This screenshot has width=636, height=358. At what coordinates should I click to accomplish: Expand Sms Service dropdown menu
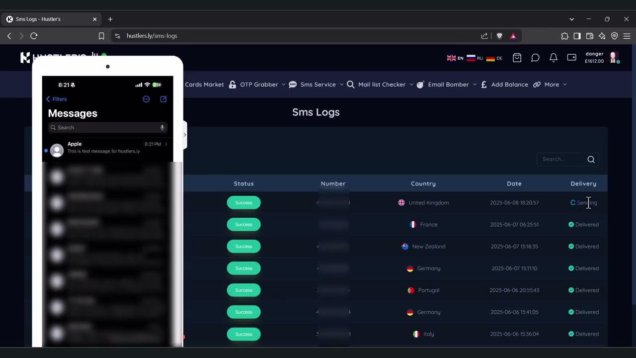point(316,85)
